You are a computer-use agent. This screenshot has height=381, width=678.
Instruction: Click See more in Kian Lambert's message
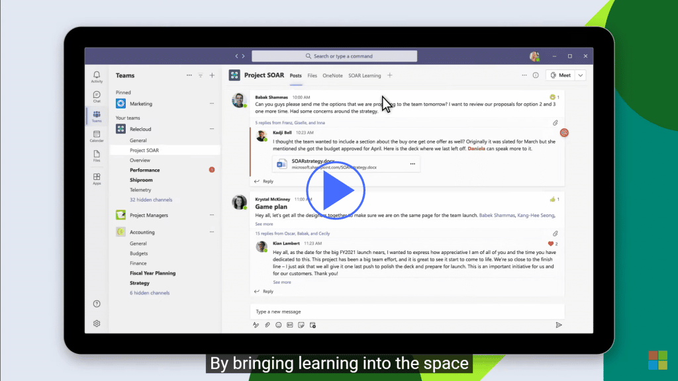[282, 282]
